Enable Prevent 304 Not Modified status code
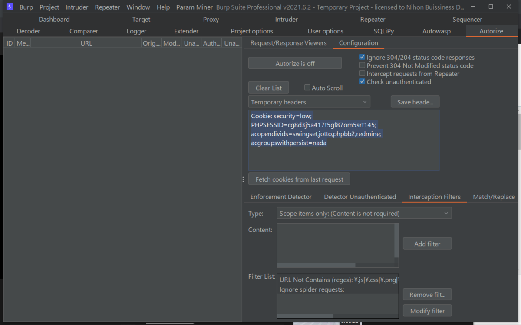This screenshot has width=521, height=325. tap(362, 65)
